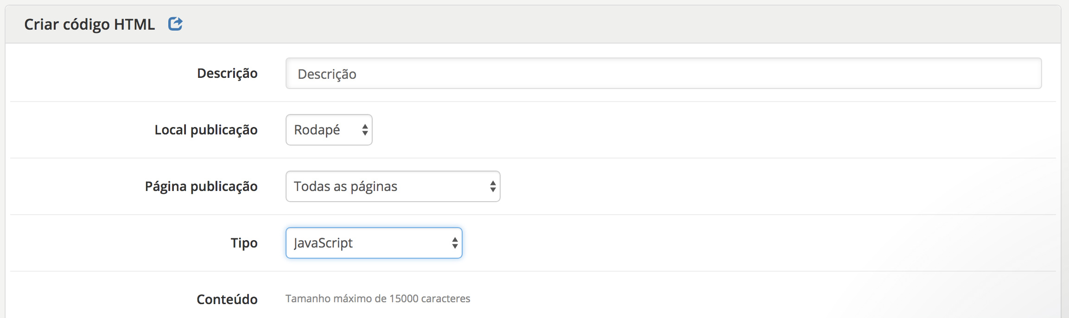Viewport: 1069px width, 318px height.
Task: Click the Tamanho máximo de 15000 caracteres hint
Action: click(x=378, y=299)
